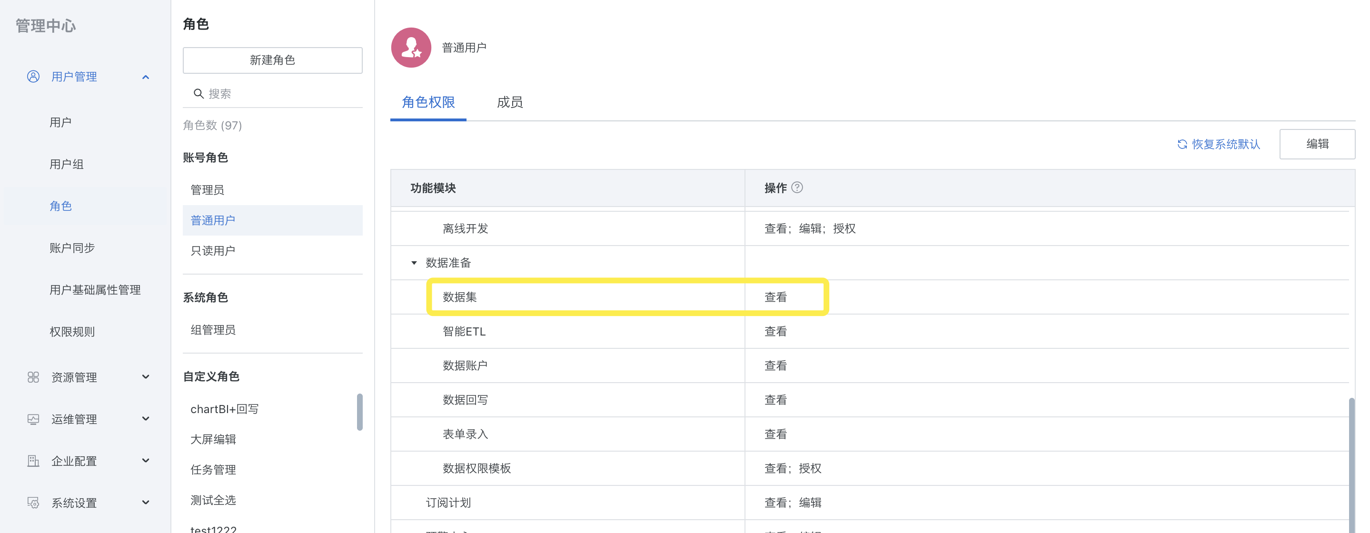Click the 系统设置 gear icon

click(33, 503)
